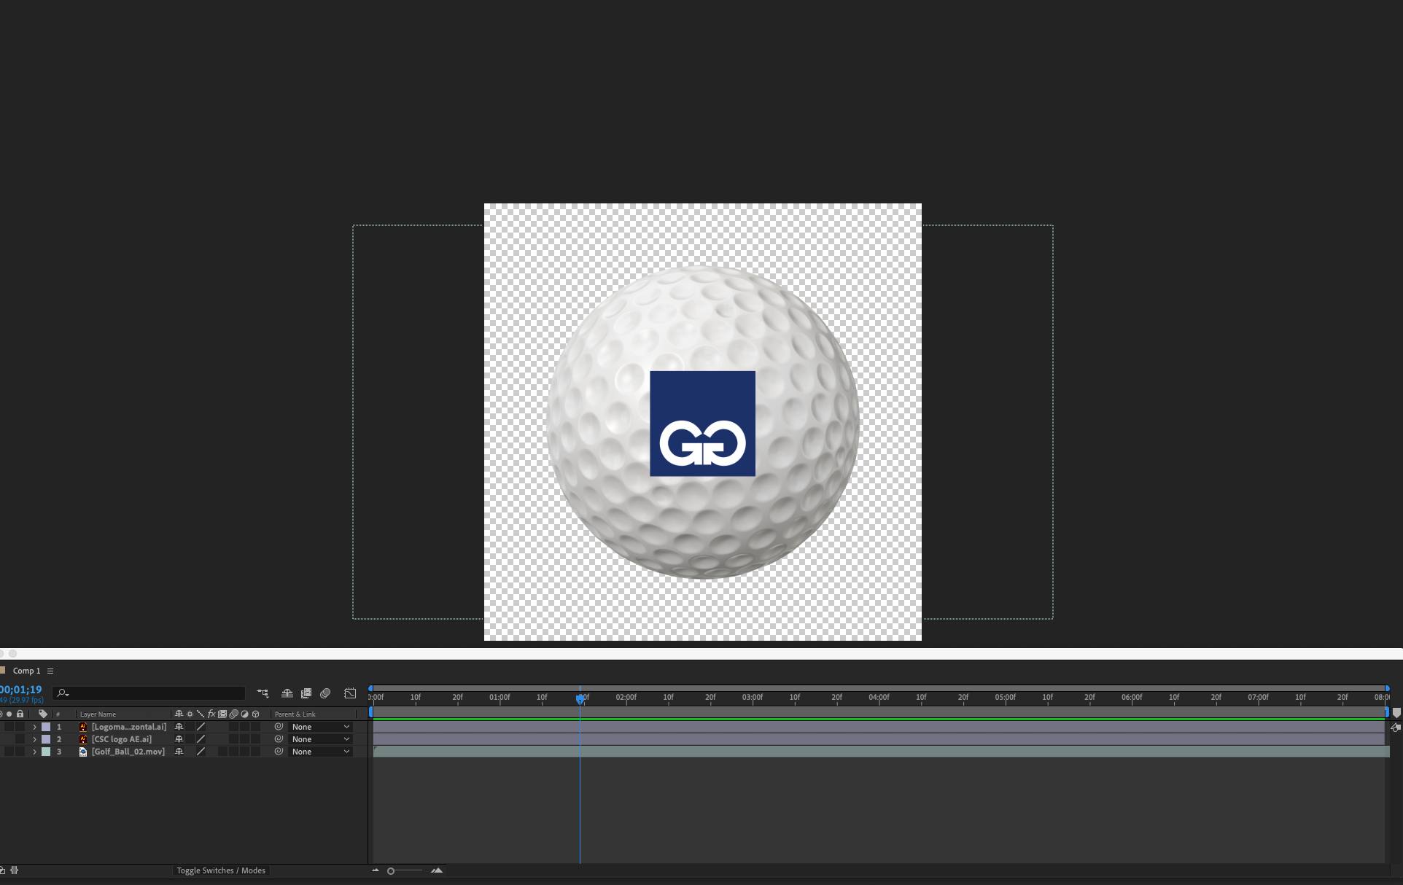Toggle Shy switch on Golf_Ball_02.mov
Screen dimensions: 1403x885
(x=179, y=752)
